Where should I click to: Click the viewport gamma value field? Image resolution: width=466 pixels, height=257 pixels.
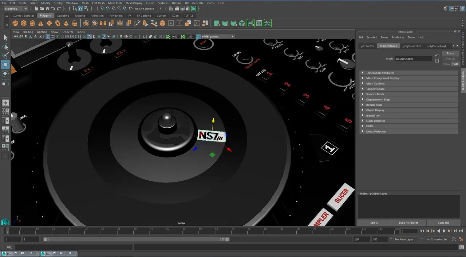tap(190, 36)
